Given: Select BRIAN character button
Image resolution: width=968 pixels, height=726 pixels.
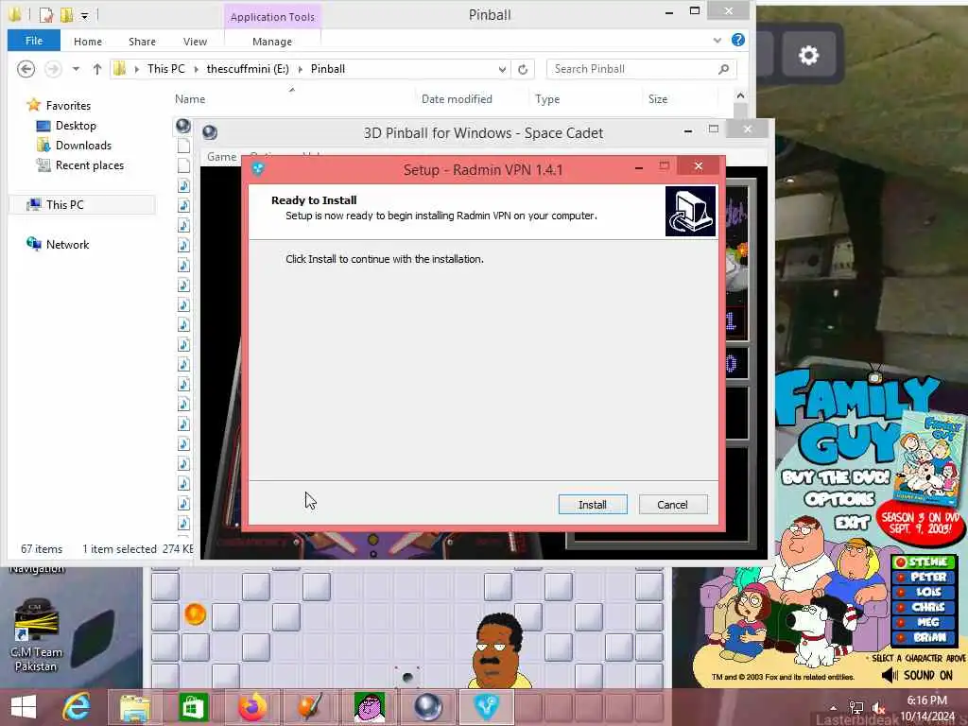Looking at the screenshot, I should click(925, 637).
